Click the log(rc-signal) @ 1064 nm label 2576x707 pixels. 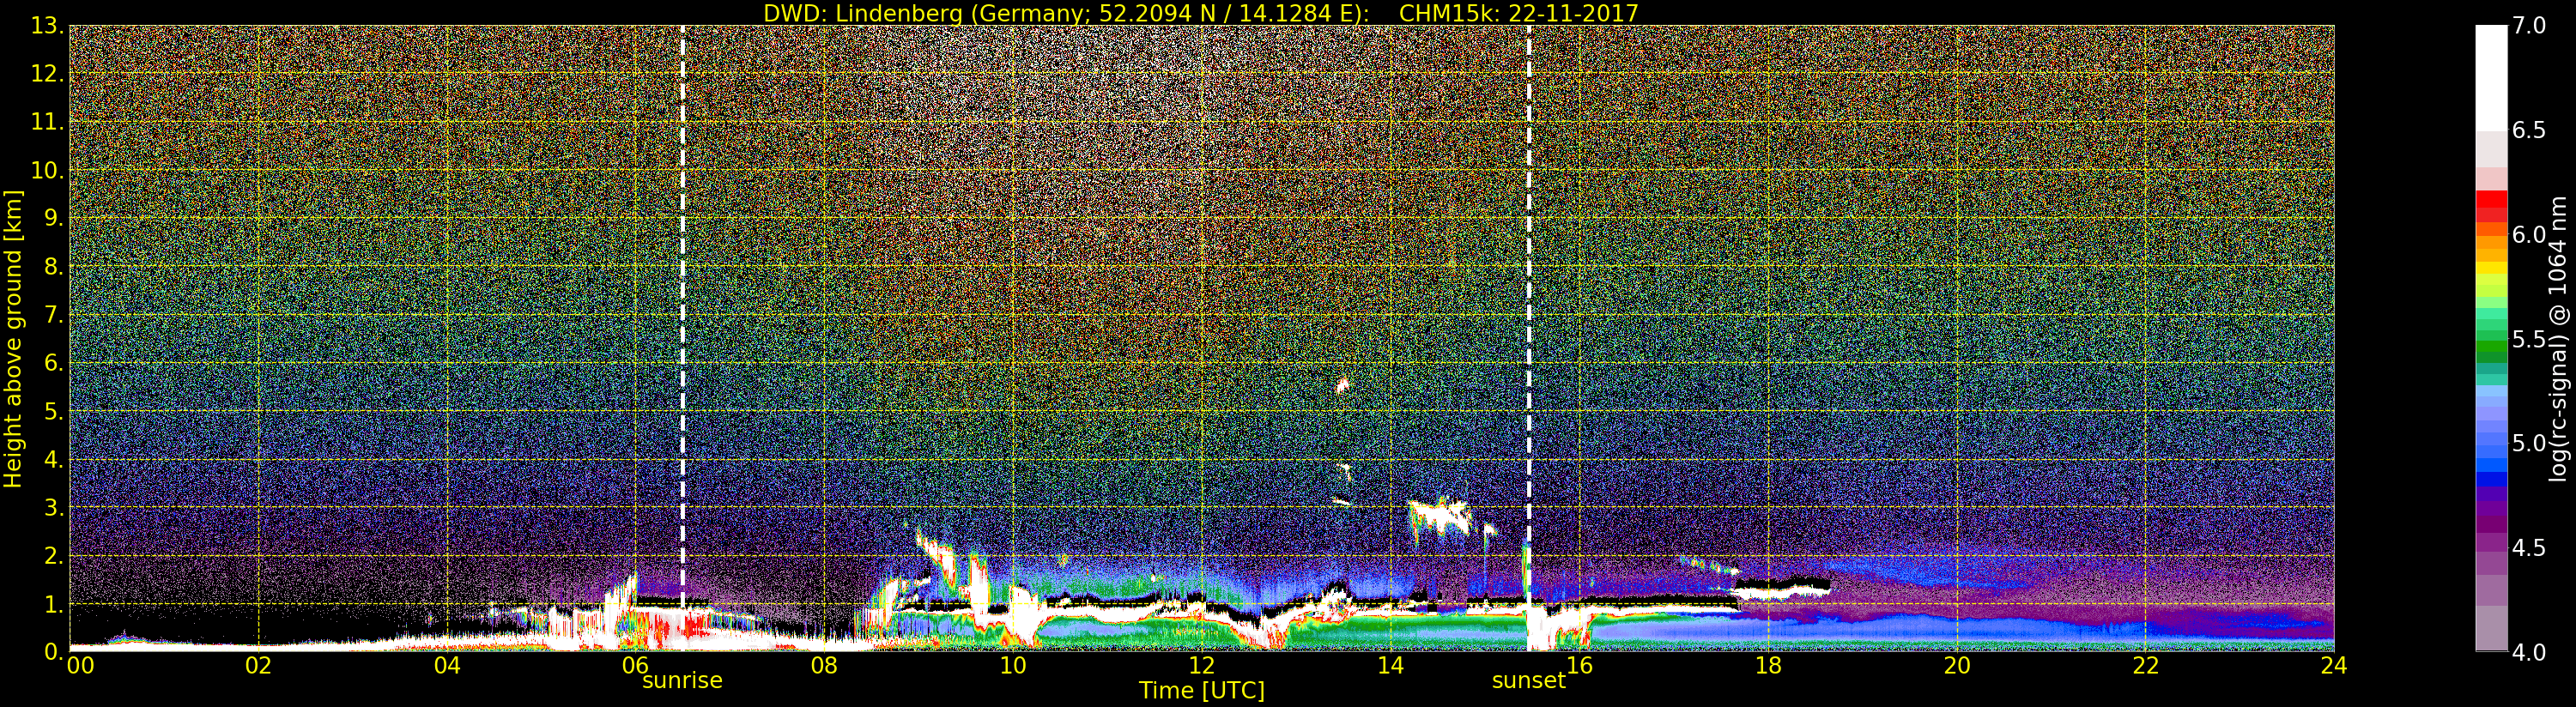(2558, 338)
